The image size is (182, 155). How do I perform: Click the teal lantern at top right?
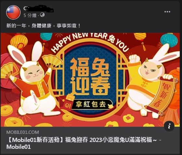pos(169,40)
